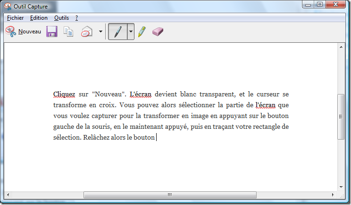Click the words "Relâchez alors" in the last line
The width and height of the screenshot is (351, 205).
click(x=104, y=137)
